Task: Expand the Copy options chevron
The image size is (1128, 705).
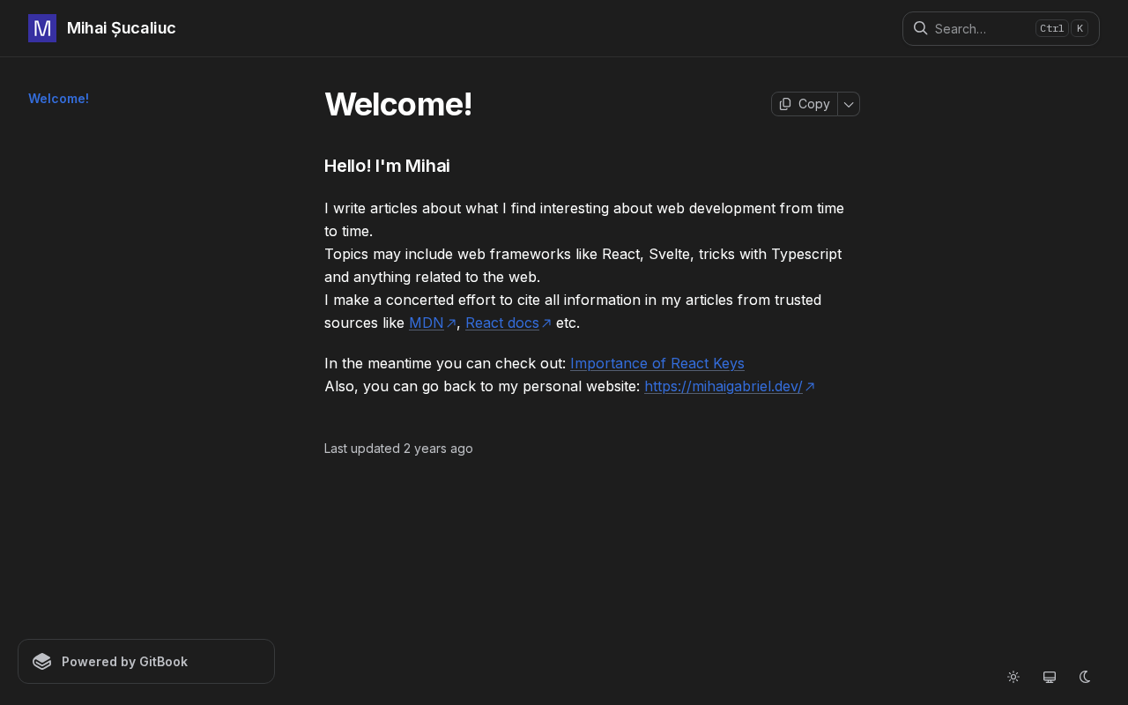Action: (x=849, y=104)
